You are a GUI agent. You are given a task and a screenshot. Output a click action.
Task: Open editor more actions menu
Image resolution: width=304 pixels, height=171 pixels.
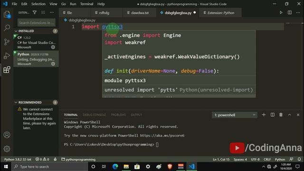[298, 13]
